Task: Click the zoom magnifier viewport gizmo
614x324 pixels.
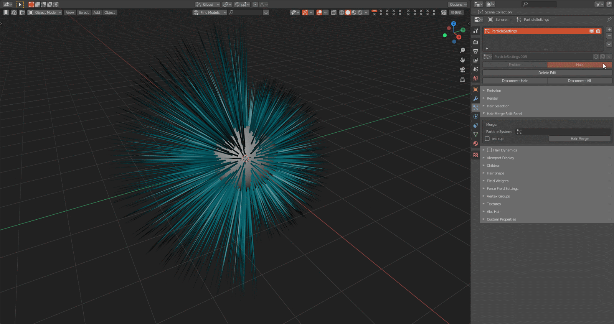Action: tap(462, 50)
